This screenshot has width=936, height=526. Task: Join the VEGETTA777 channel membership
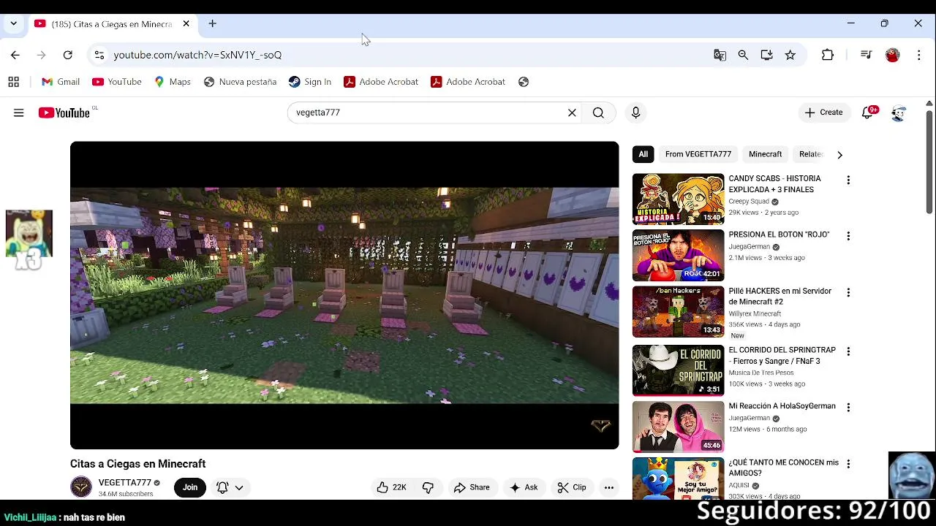coord(190,487)
